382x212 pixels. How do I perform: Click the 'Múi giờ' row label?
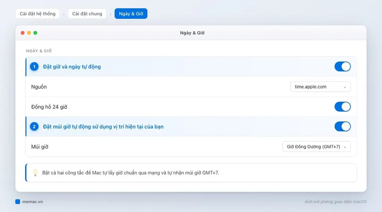pyautogui.click(x=40, y=147)
